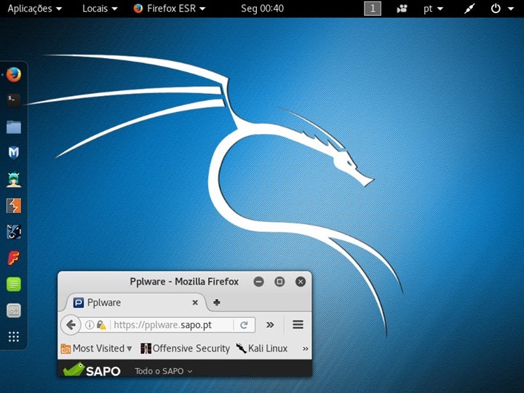
Task: Open a new tab with plus button
Action: point(216,303)
